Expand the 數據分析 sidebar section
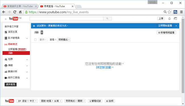The height and width of the screenshot is (106, 185). tap(27, 72)
